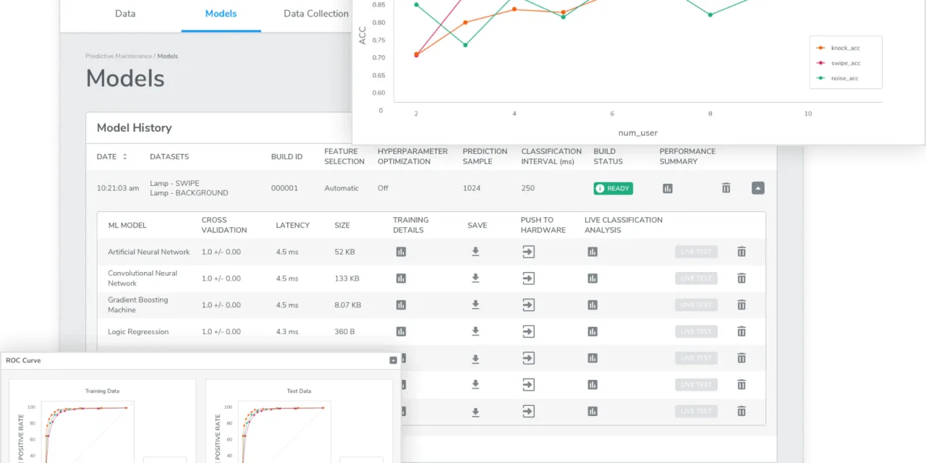
Task: Toggle the ROC Curve window's title bar button
Action: pos(393,360)
